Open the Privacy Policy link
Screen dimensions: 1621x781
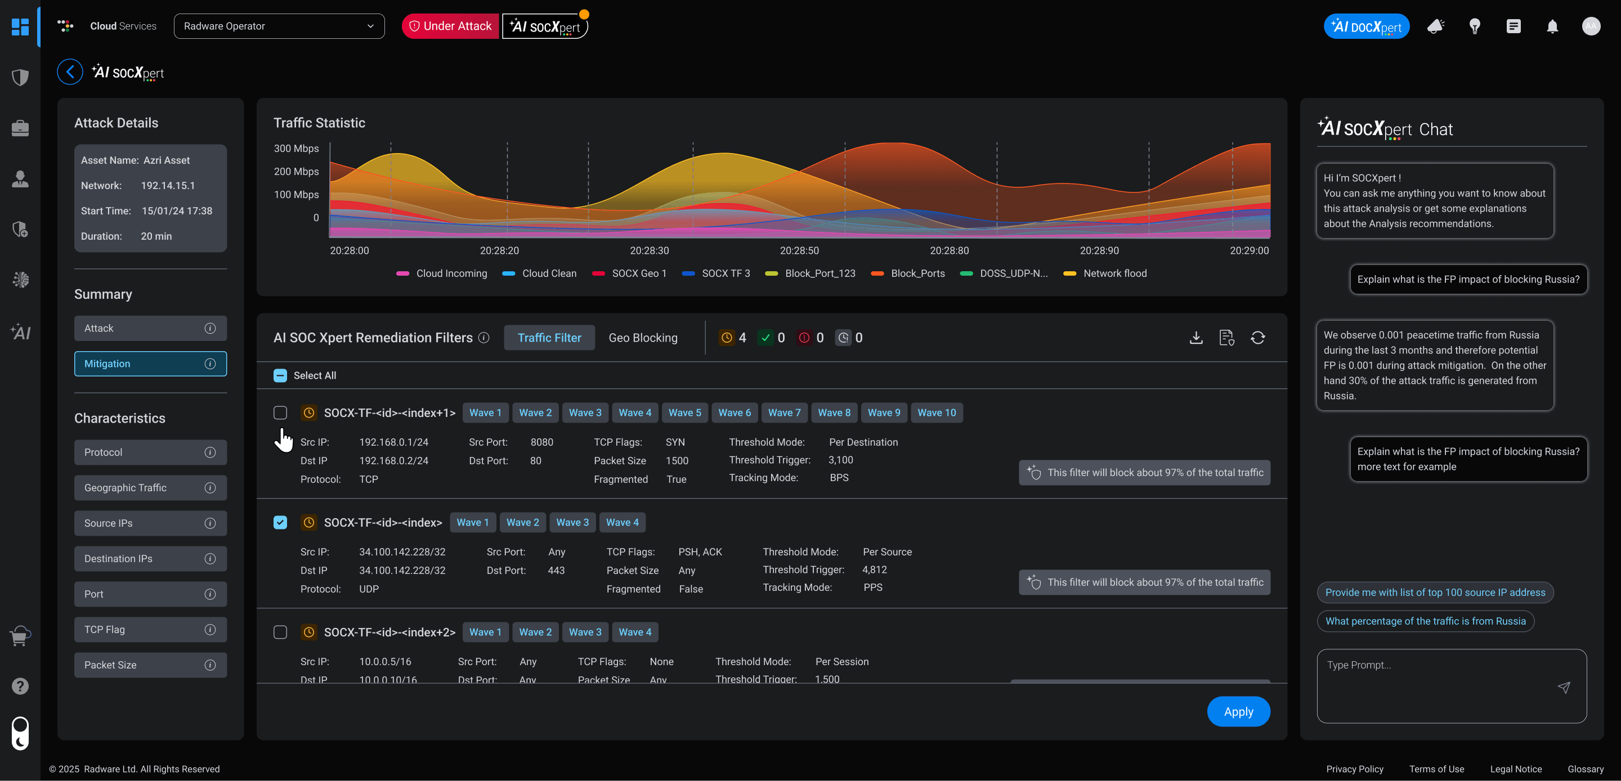pos(1354,769)
